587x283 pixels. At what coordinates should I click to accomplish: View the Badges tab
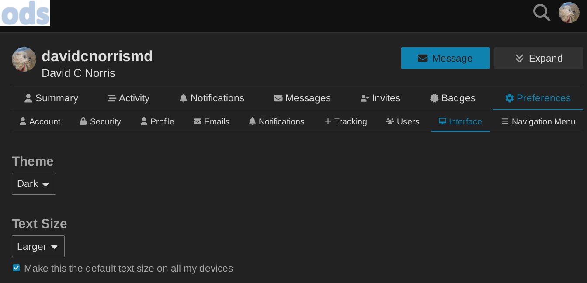tap(452, 98)
